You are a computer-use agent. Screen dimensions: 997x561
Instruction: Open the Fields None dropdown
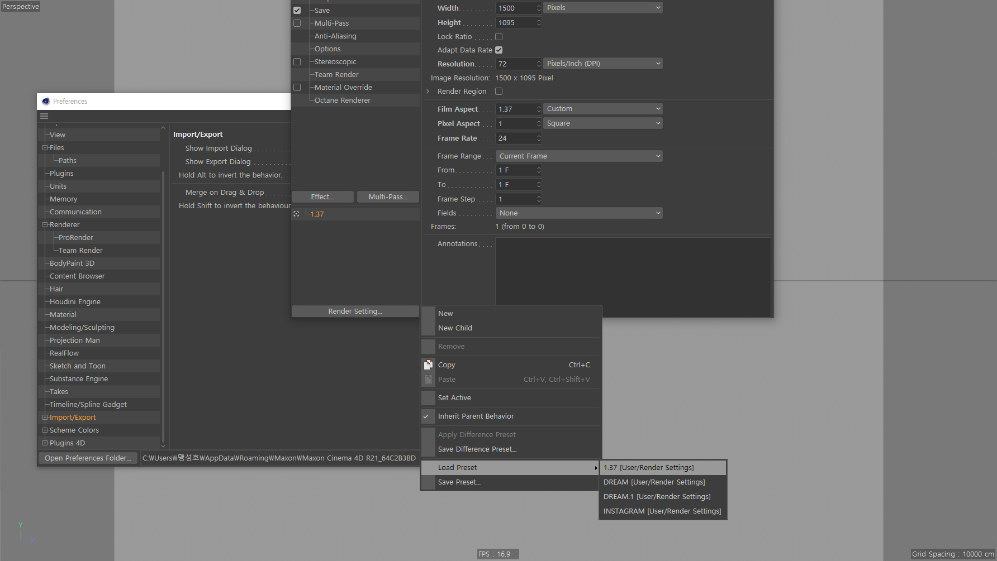tap(579, 213)
